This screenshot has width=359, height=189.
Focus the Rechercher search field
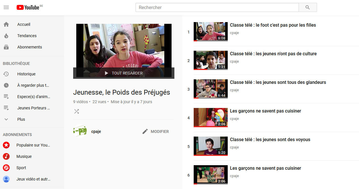tap(217, 7)
